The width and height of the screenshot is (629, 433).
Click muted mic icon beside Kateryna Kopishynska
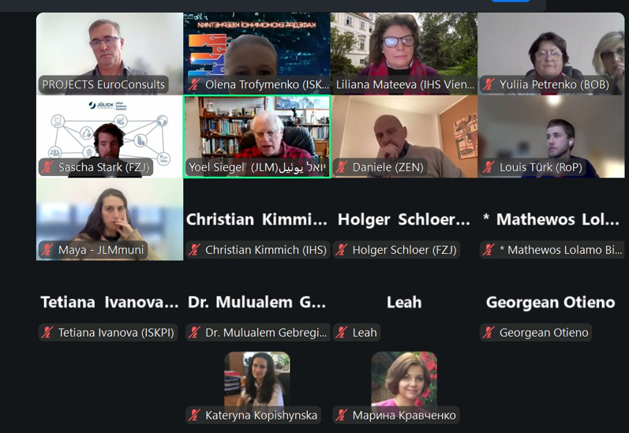[195, 415]
